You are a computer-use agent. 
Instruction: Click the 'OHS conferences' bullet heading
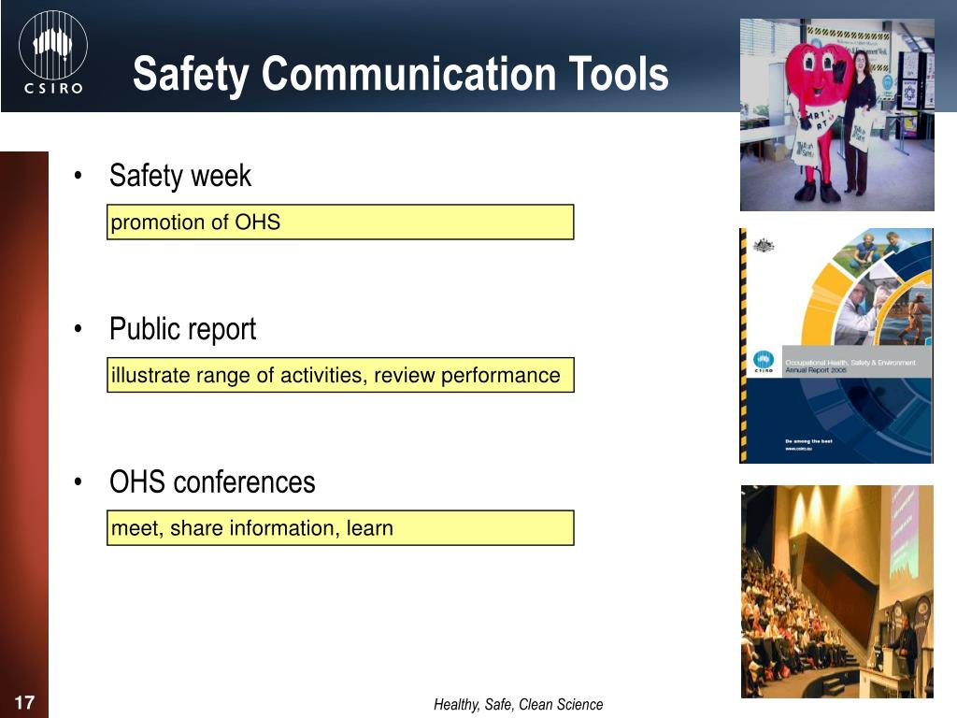pos(212,481)
